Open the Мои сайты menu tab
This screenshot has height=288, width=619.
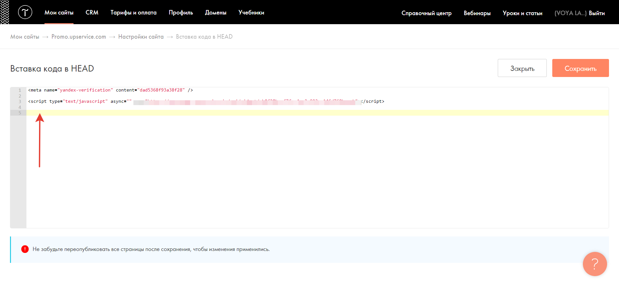pyautogui.click(x=59, y=13)
